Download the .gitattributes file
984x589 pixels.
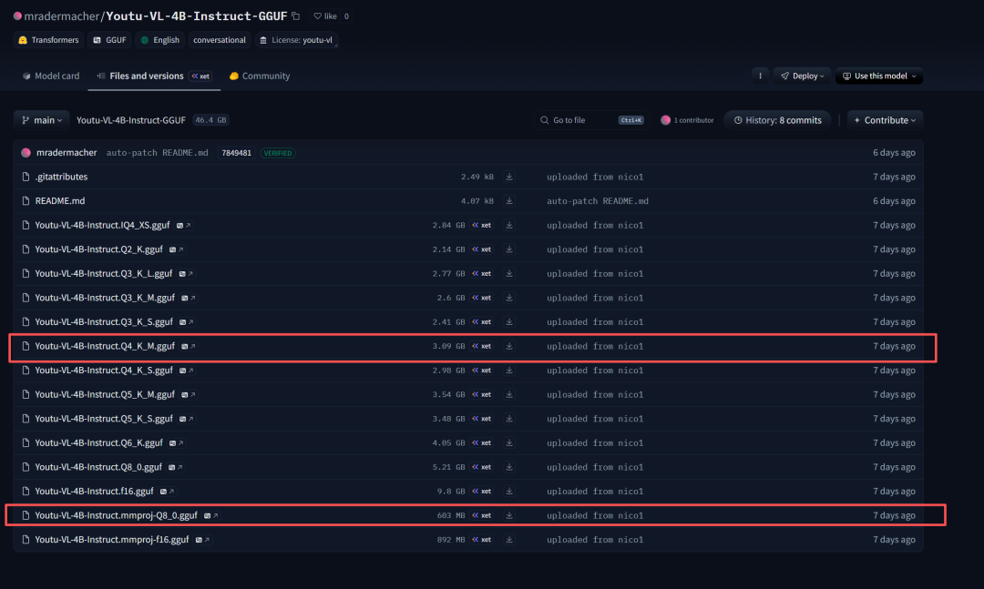coord(509,177)
